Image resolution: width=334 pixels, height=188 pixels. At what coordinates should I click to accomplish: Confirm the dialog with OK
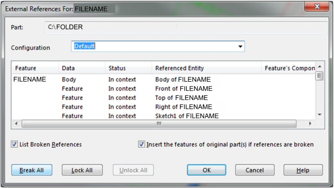206,170
